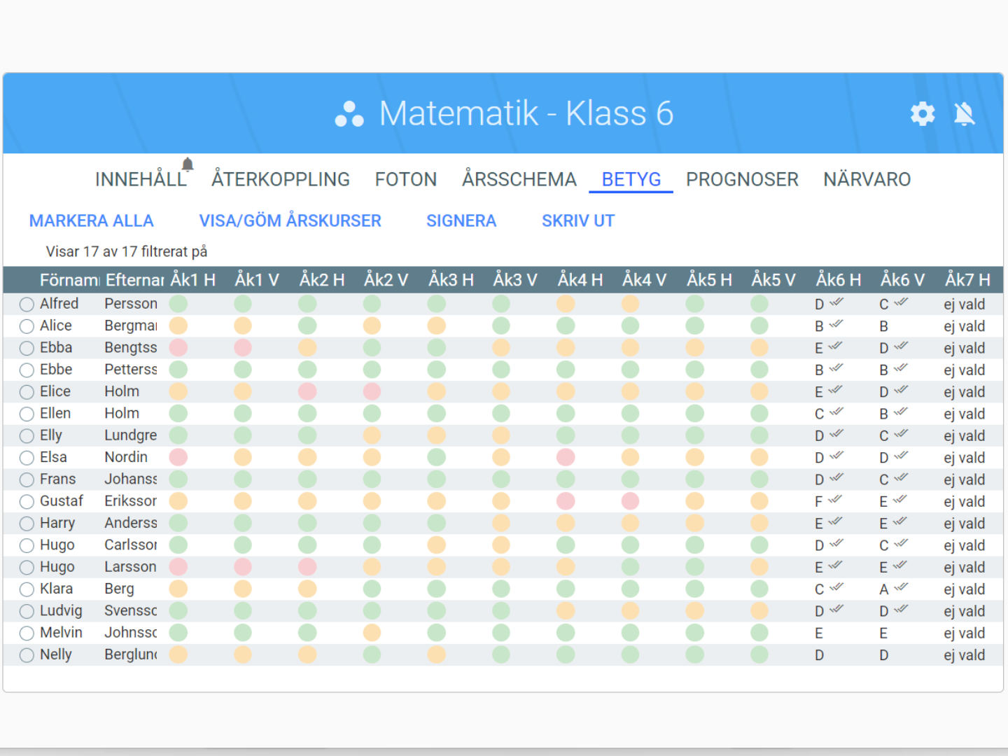This screenshot has height=756, width=1008.
Task: Click the checkmark on Ebbe Petersson's Åk6 V grade
Action: point(901,368)
